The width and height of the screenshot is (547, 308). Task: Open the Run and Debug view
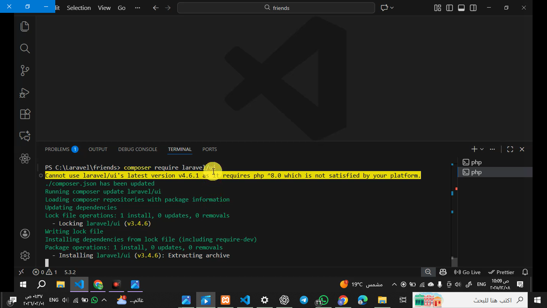click(x=25, y=93)
